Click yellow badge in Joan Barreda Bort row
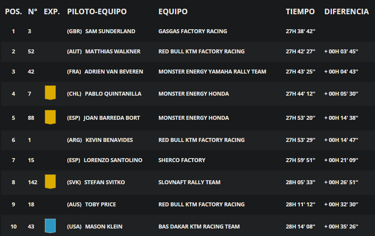Screen dimensions: 375x236 [50, 117]
